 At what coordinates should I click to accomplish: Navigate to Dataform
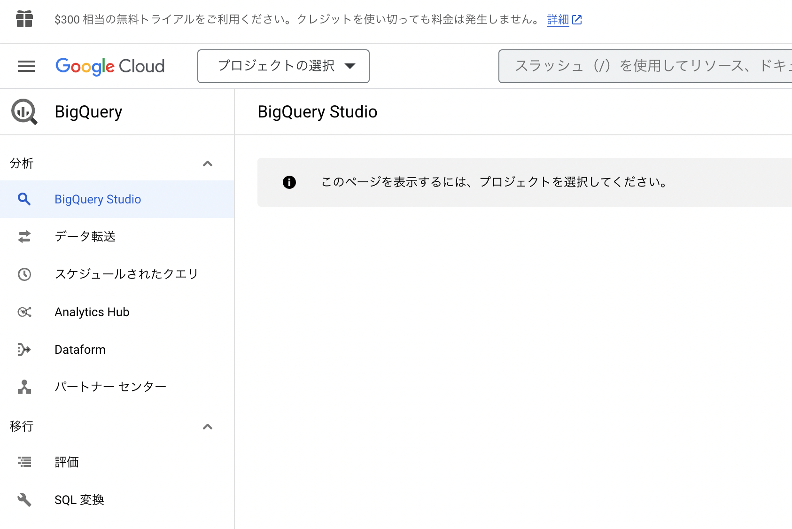(117, 350)
